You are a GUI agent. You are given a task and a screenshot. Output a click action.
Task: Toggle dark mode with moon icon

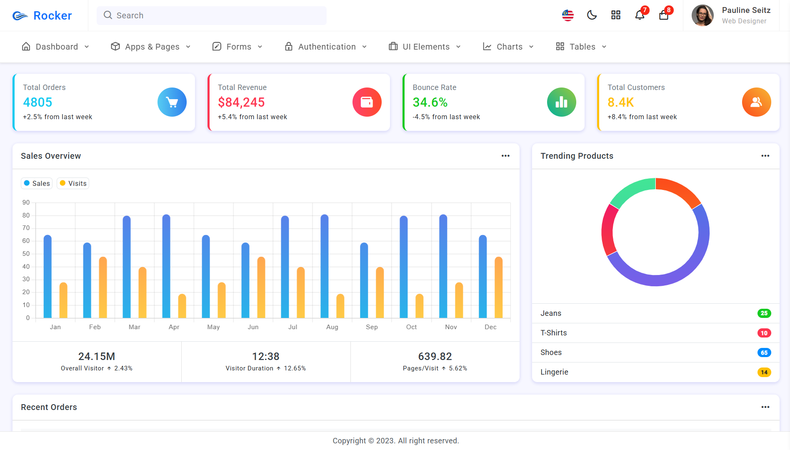click(592, 15)
